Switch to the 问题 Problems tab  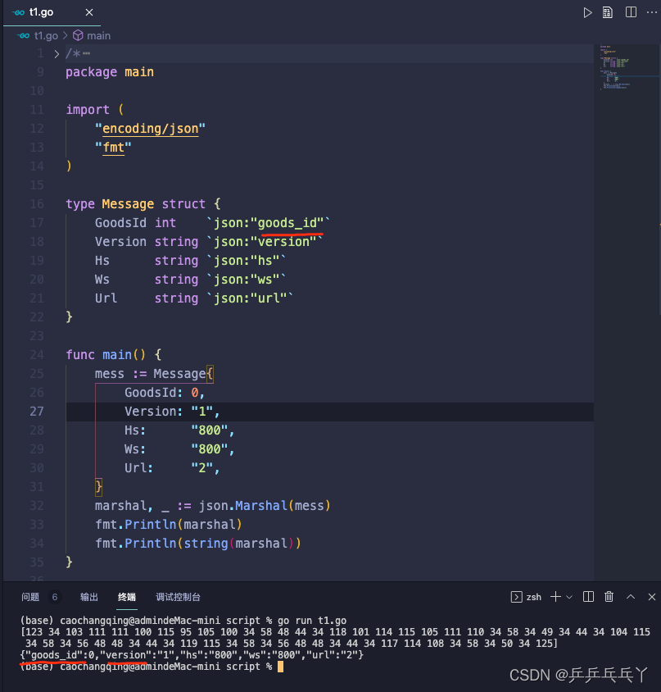coord(29,597)
